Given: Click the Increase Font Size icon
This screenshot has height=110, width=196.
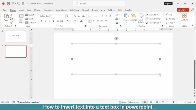Looking at the screenshot, I should [x=75, y=16].
